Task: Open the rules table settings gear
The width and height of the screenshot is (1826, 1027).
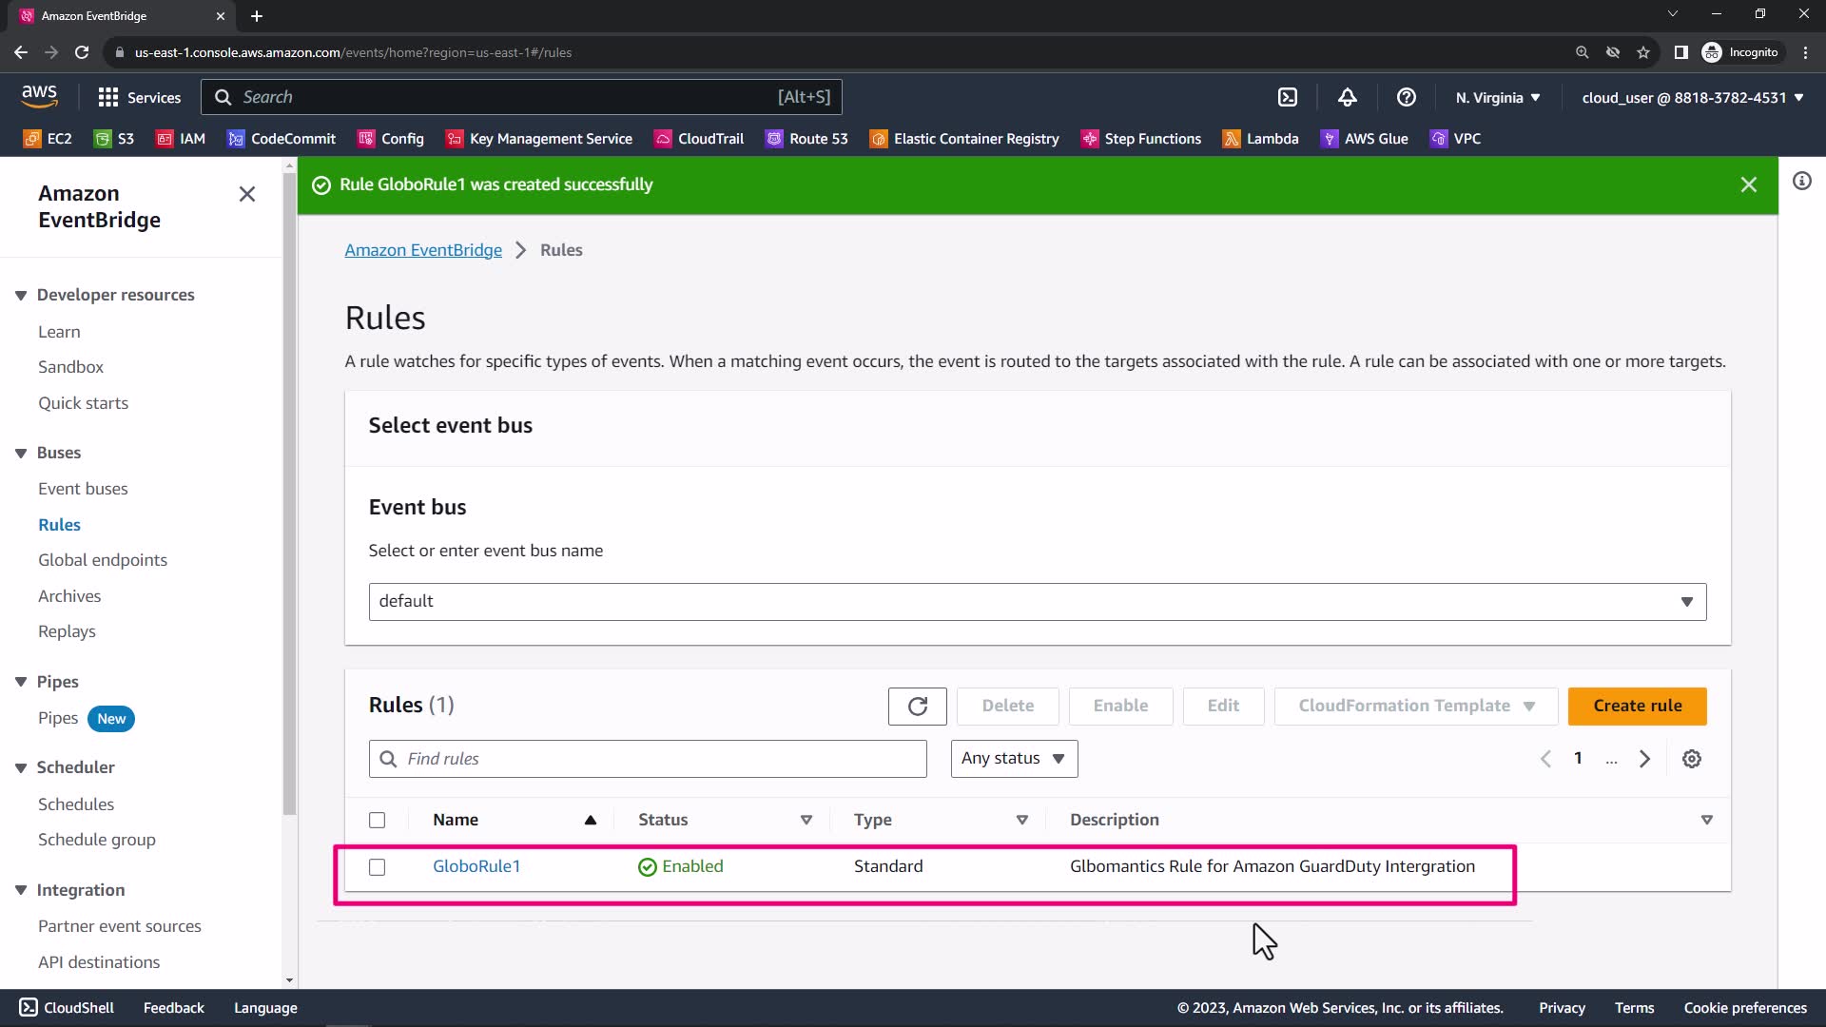Action: pos(1691,759)
